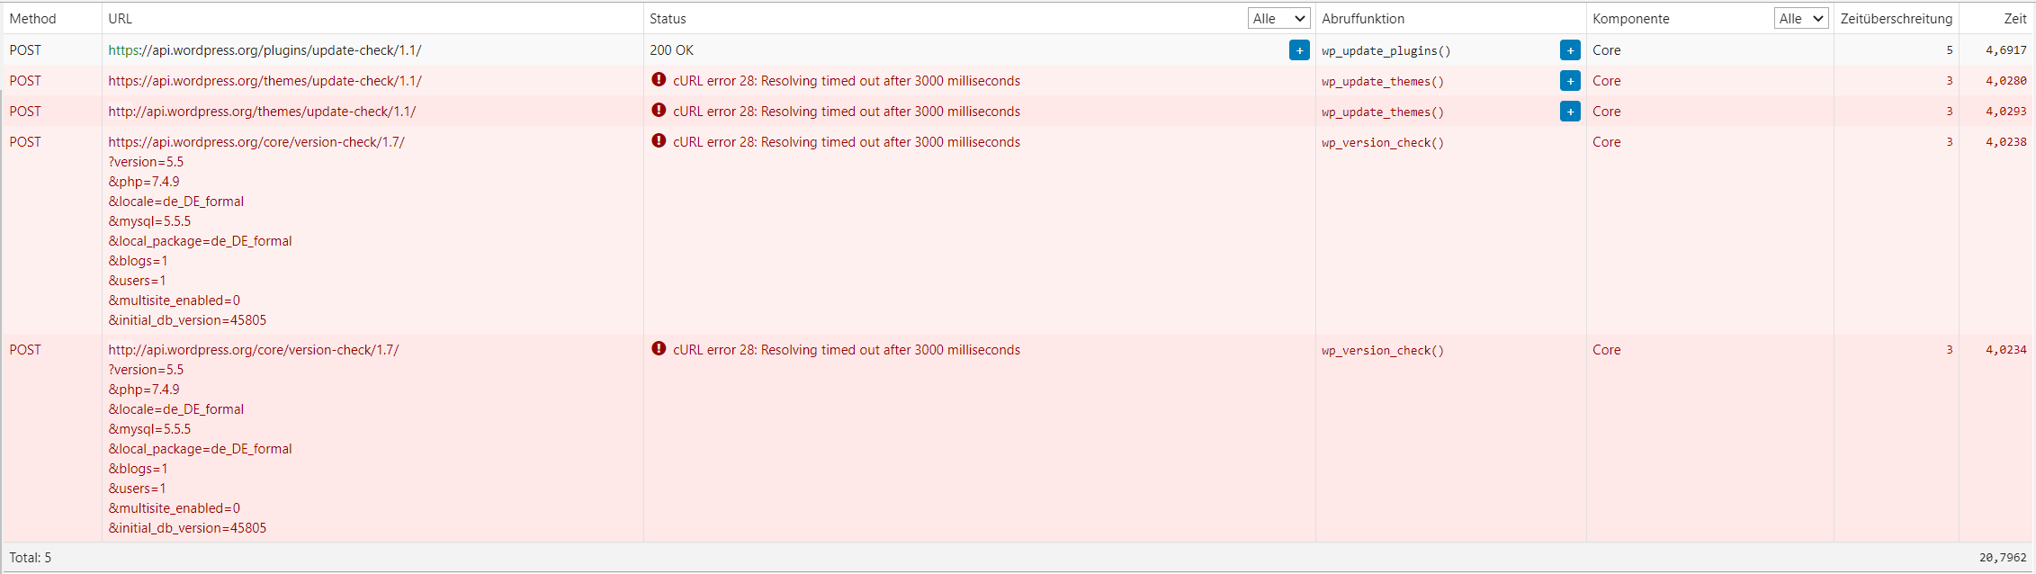Click timeout value 5 in plugins row
The height and width of the screenshot is (574, 2036).
click(x=1950, y=50)
